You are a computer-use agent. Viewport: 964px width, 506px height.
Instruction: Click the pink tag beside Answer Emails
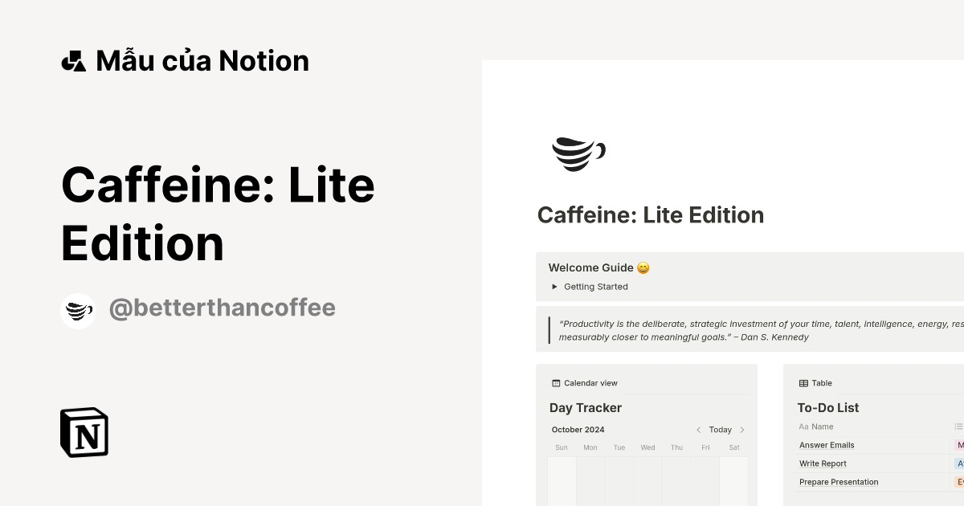[961, 445]
